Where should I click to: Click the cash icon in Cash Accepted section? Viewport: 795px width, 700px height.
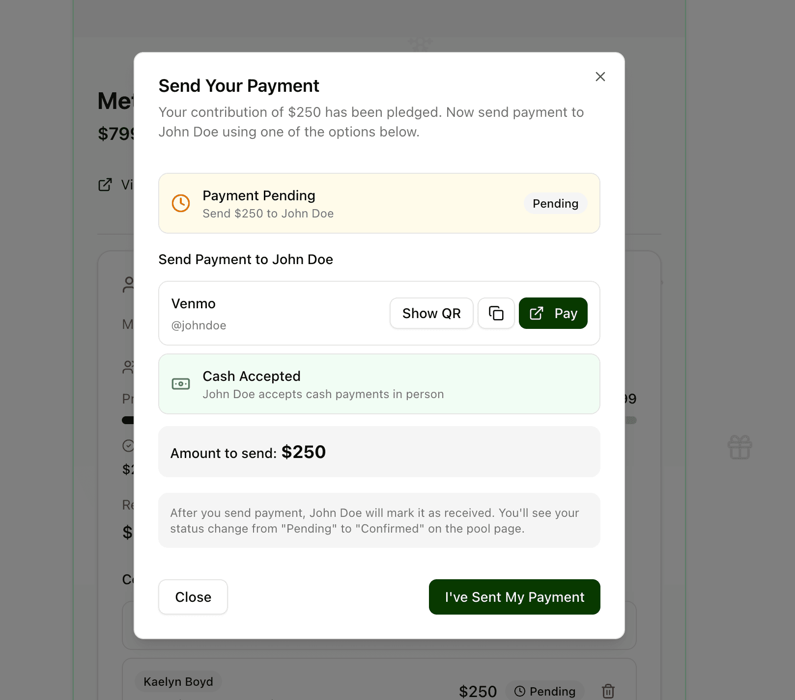click(181, 384)
